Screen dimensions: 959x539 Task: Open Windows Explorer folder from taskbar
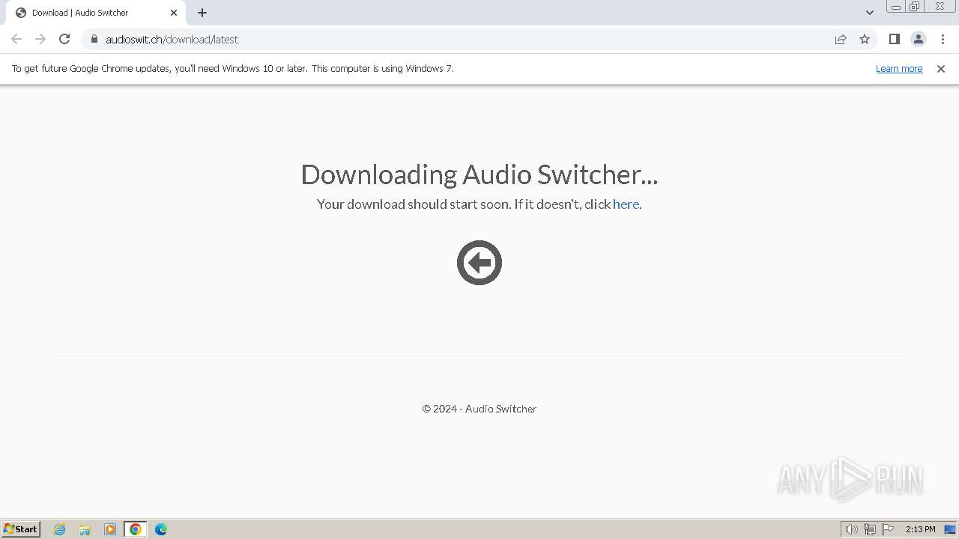click(85, 529)
